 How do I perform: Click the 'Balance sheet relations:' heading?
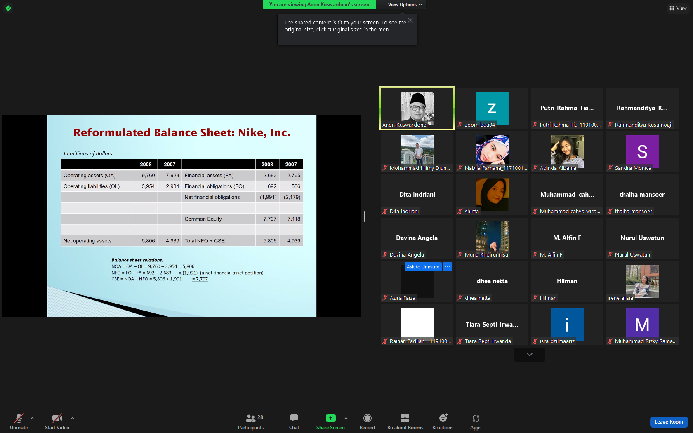pyautogui.click(x=137, y=260)
